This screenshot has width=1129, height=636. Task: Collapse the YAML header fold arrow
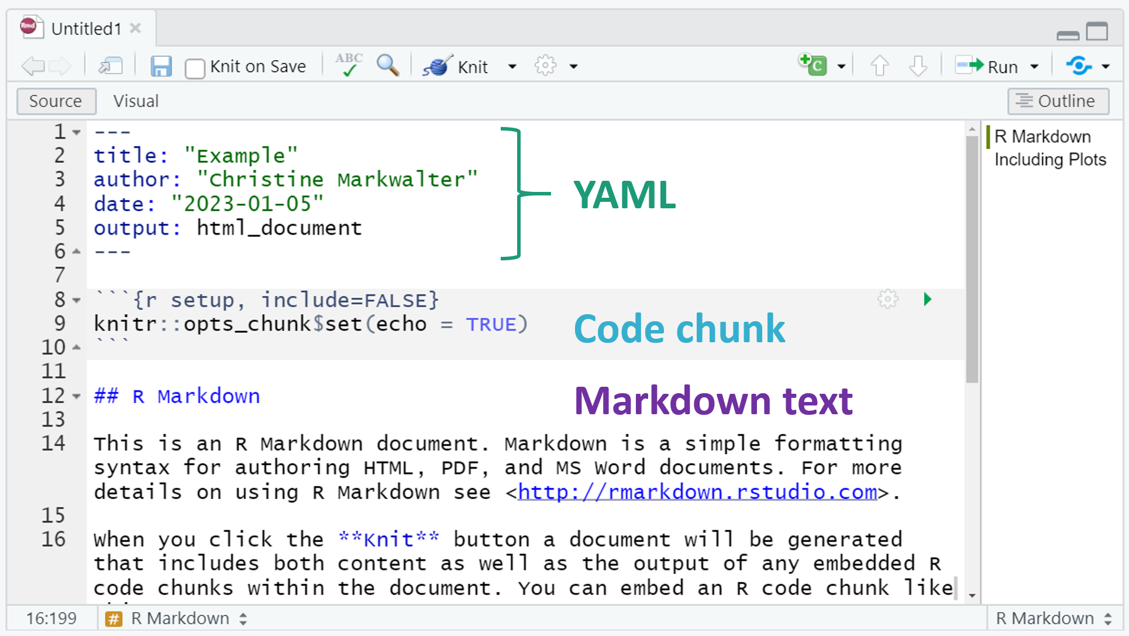click(77, 132)
